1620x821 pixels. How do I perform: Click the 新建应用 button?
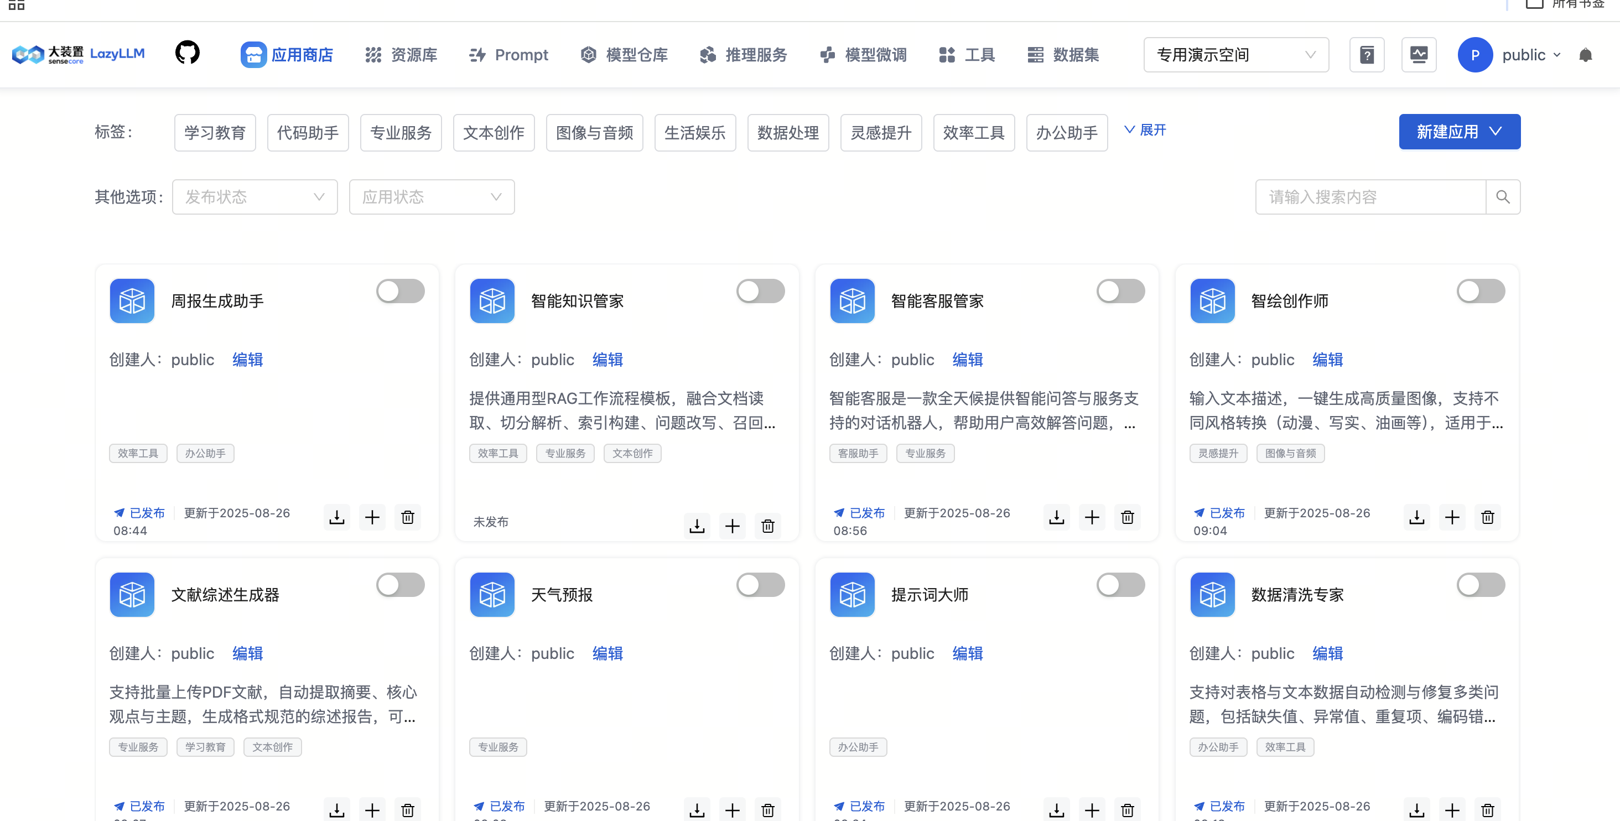point(1458,131)
